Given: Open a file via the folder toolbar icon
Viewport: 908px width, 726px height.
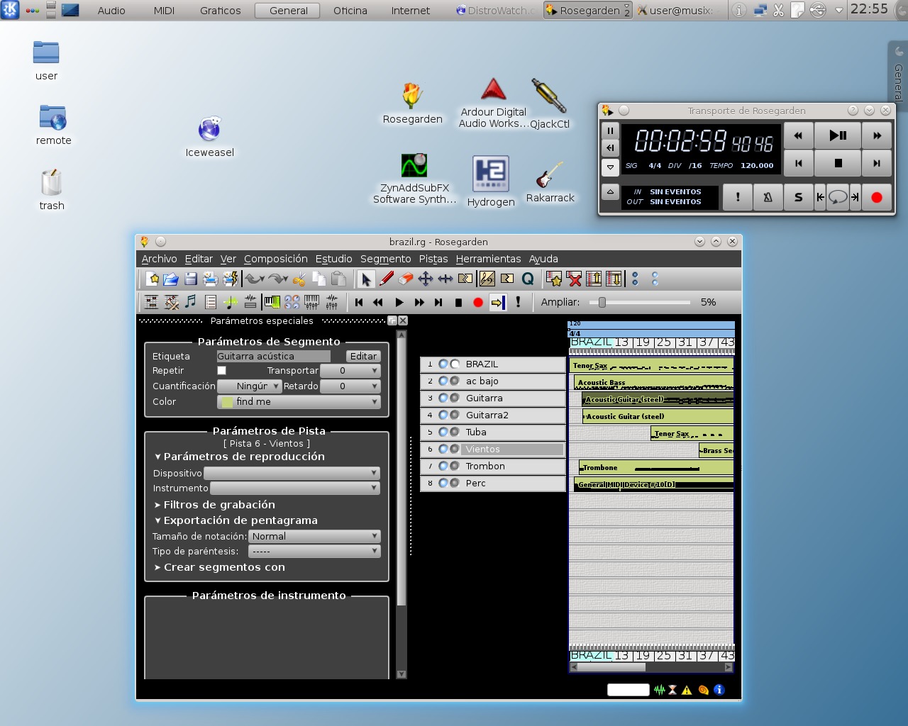Looking at the screenshot, I should click(x=171, y=279).
